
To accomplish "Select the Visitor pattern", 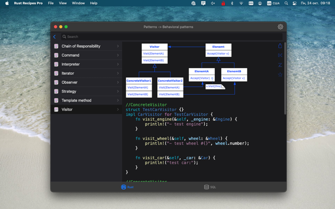I will coord(86,109).
